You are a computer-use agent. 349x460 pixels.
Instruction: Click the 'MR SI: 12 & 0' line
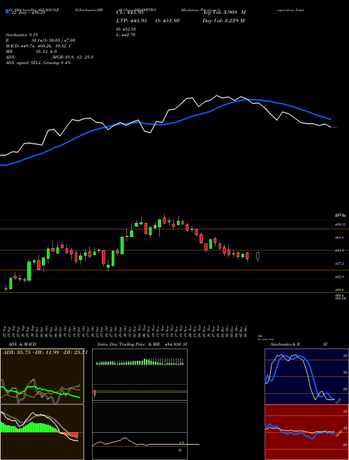pyautogui.click(x=31, y=52)
